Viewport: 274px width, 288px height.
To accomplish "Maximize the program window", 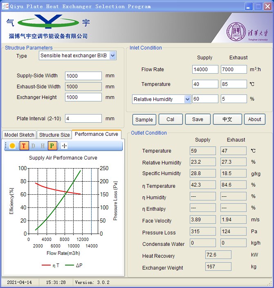I will click(x=258, y=6).
